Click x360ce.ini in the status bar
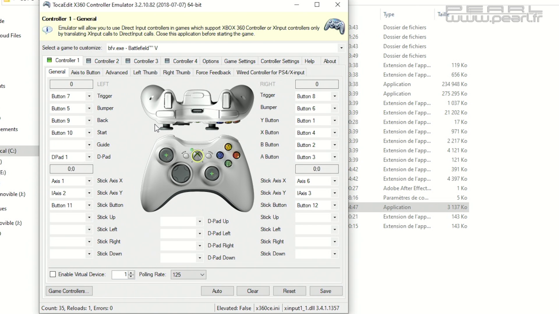This screenshot has width=559, height=314. coord(267,308)
